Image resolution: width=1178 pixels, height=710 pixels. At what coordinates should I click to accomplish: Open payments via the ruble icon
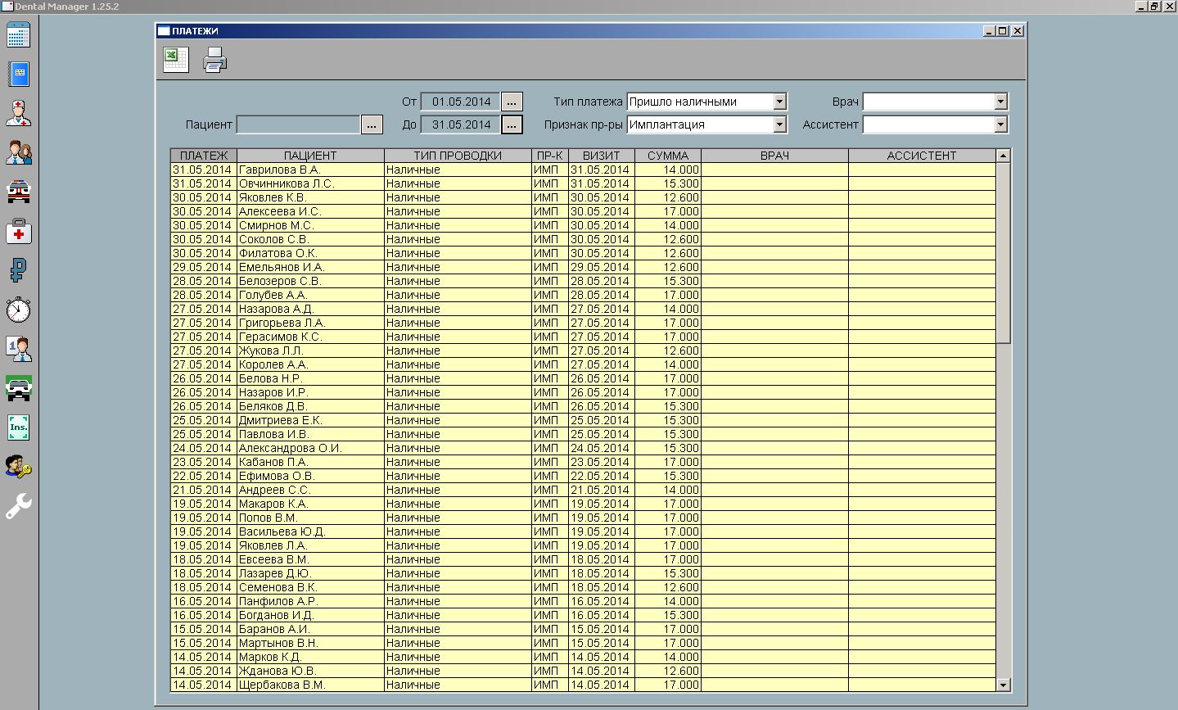pos(18,270)
